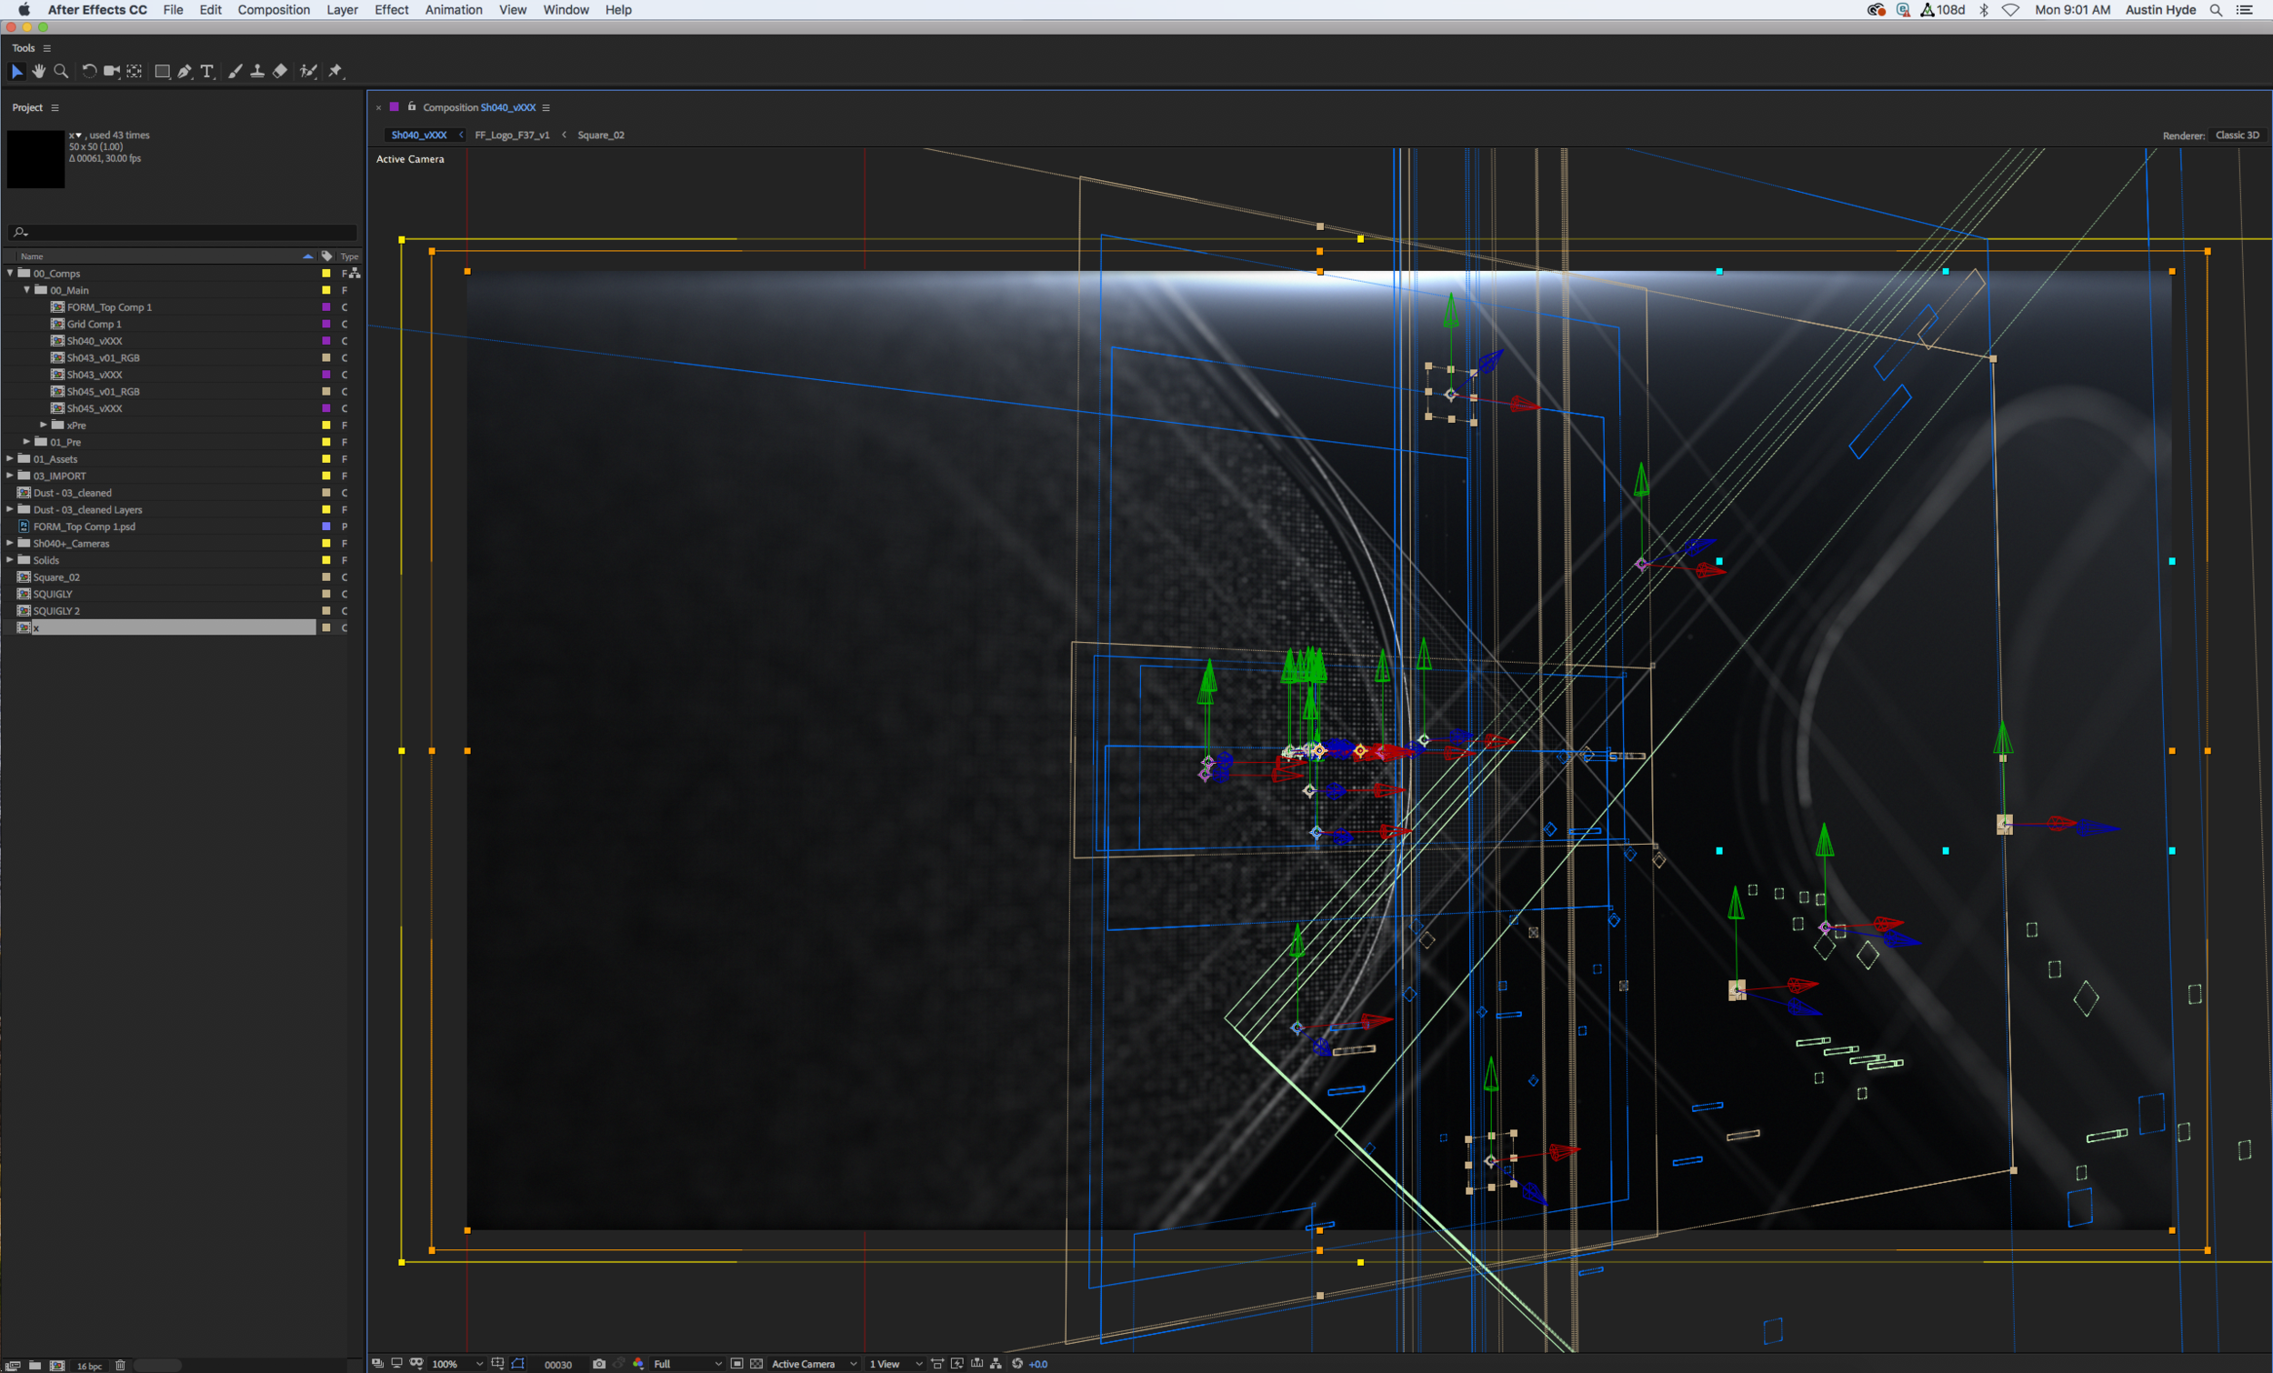Click the Primary Viewer monitor icon
This screenshot has width=2273, height=1373.
(x=396, y=1363)
